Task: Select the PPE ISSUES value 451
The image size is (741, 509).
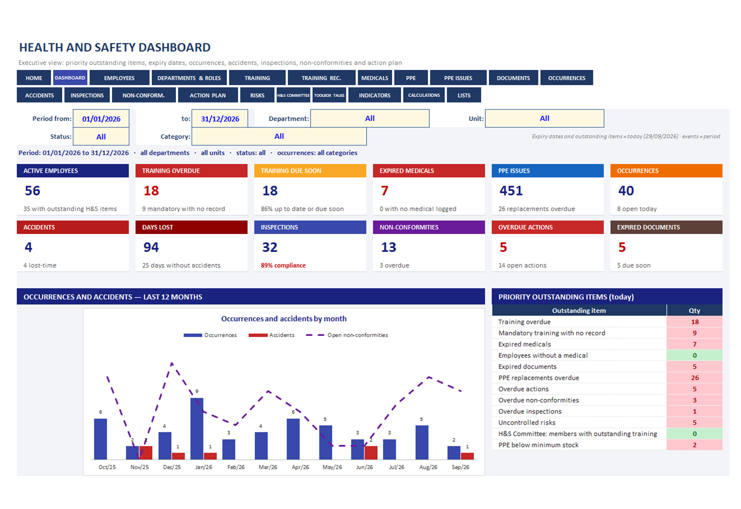Action: coord(511,191)
